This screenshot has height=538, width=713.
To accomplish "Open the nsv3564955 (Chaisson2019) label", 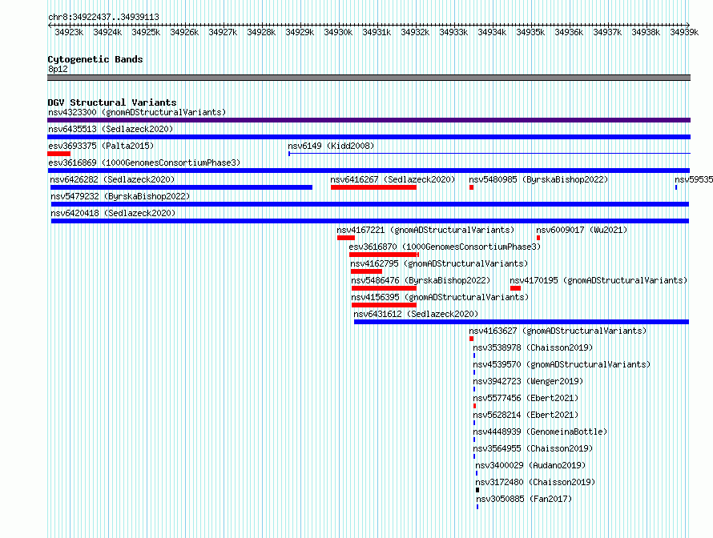I will (x=533, y=448).
